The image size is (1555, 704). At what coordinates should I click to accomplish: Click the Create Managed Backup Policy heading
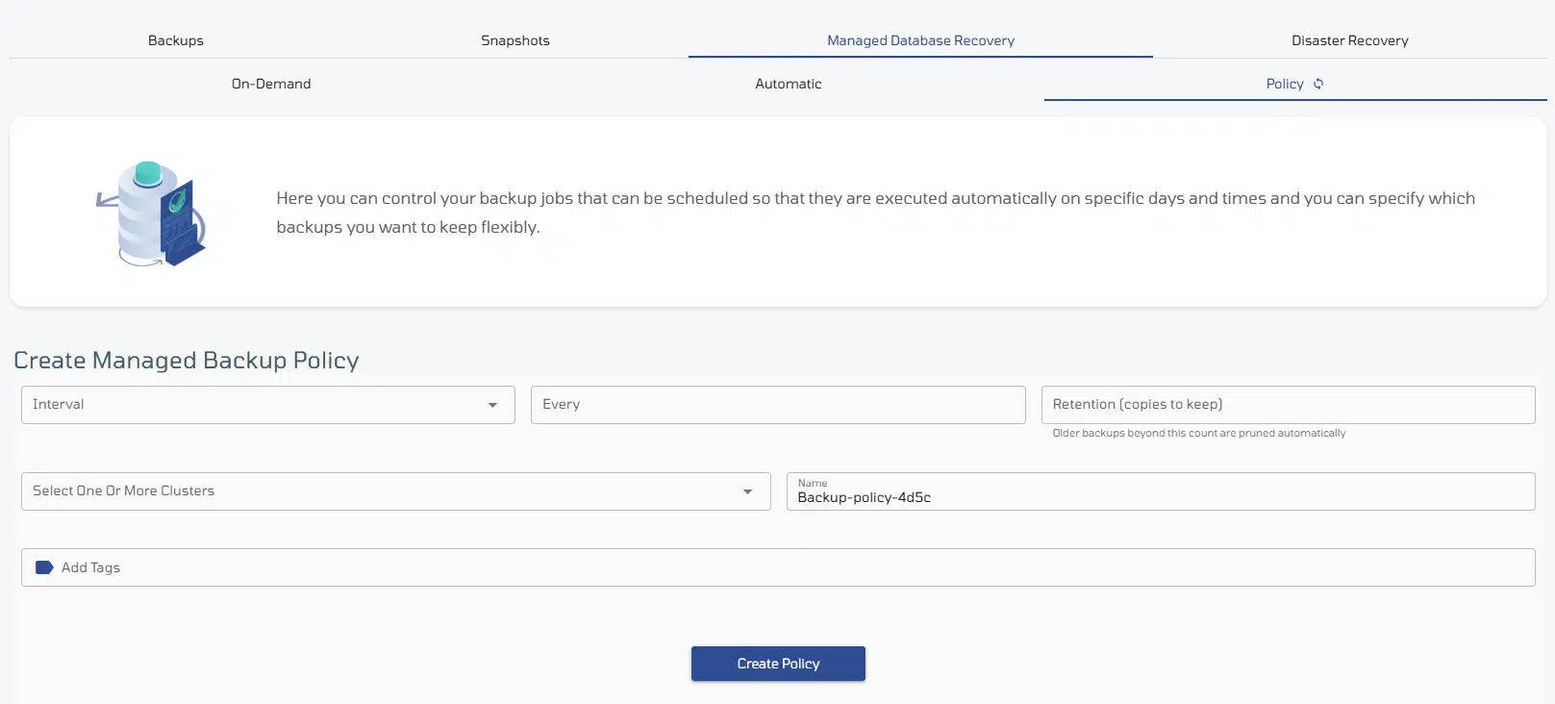click(x=187, y=360)
